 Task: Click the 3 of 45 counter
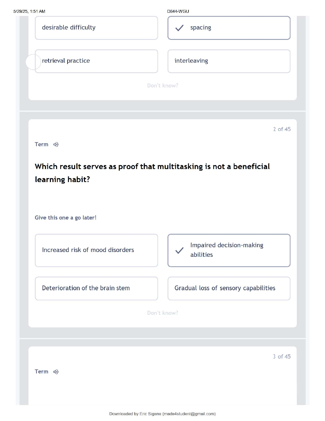pyautogui.click(x=282, y=356)
